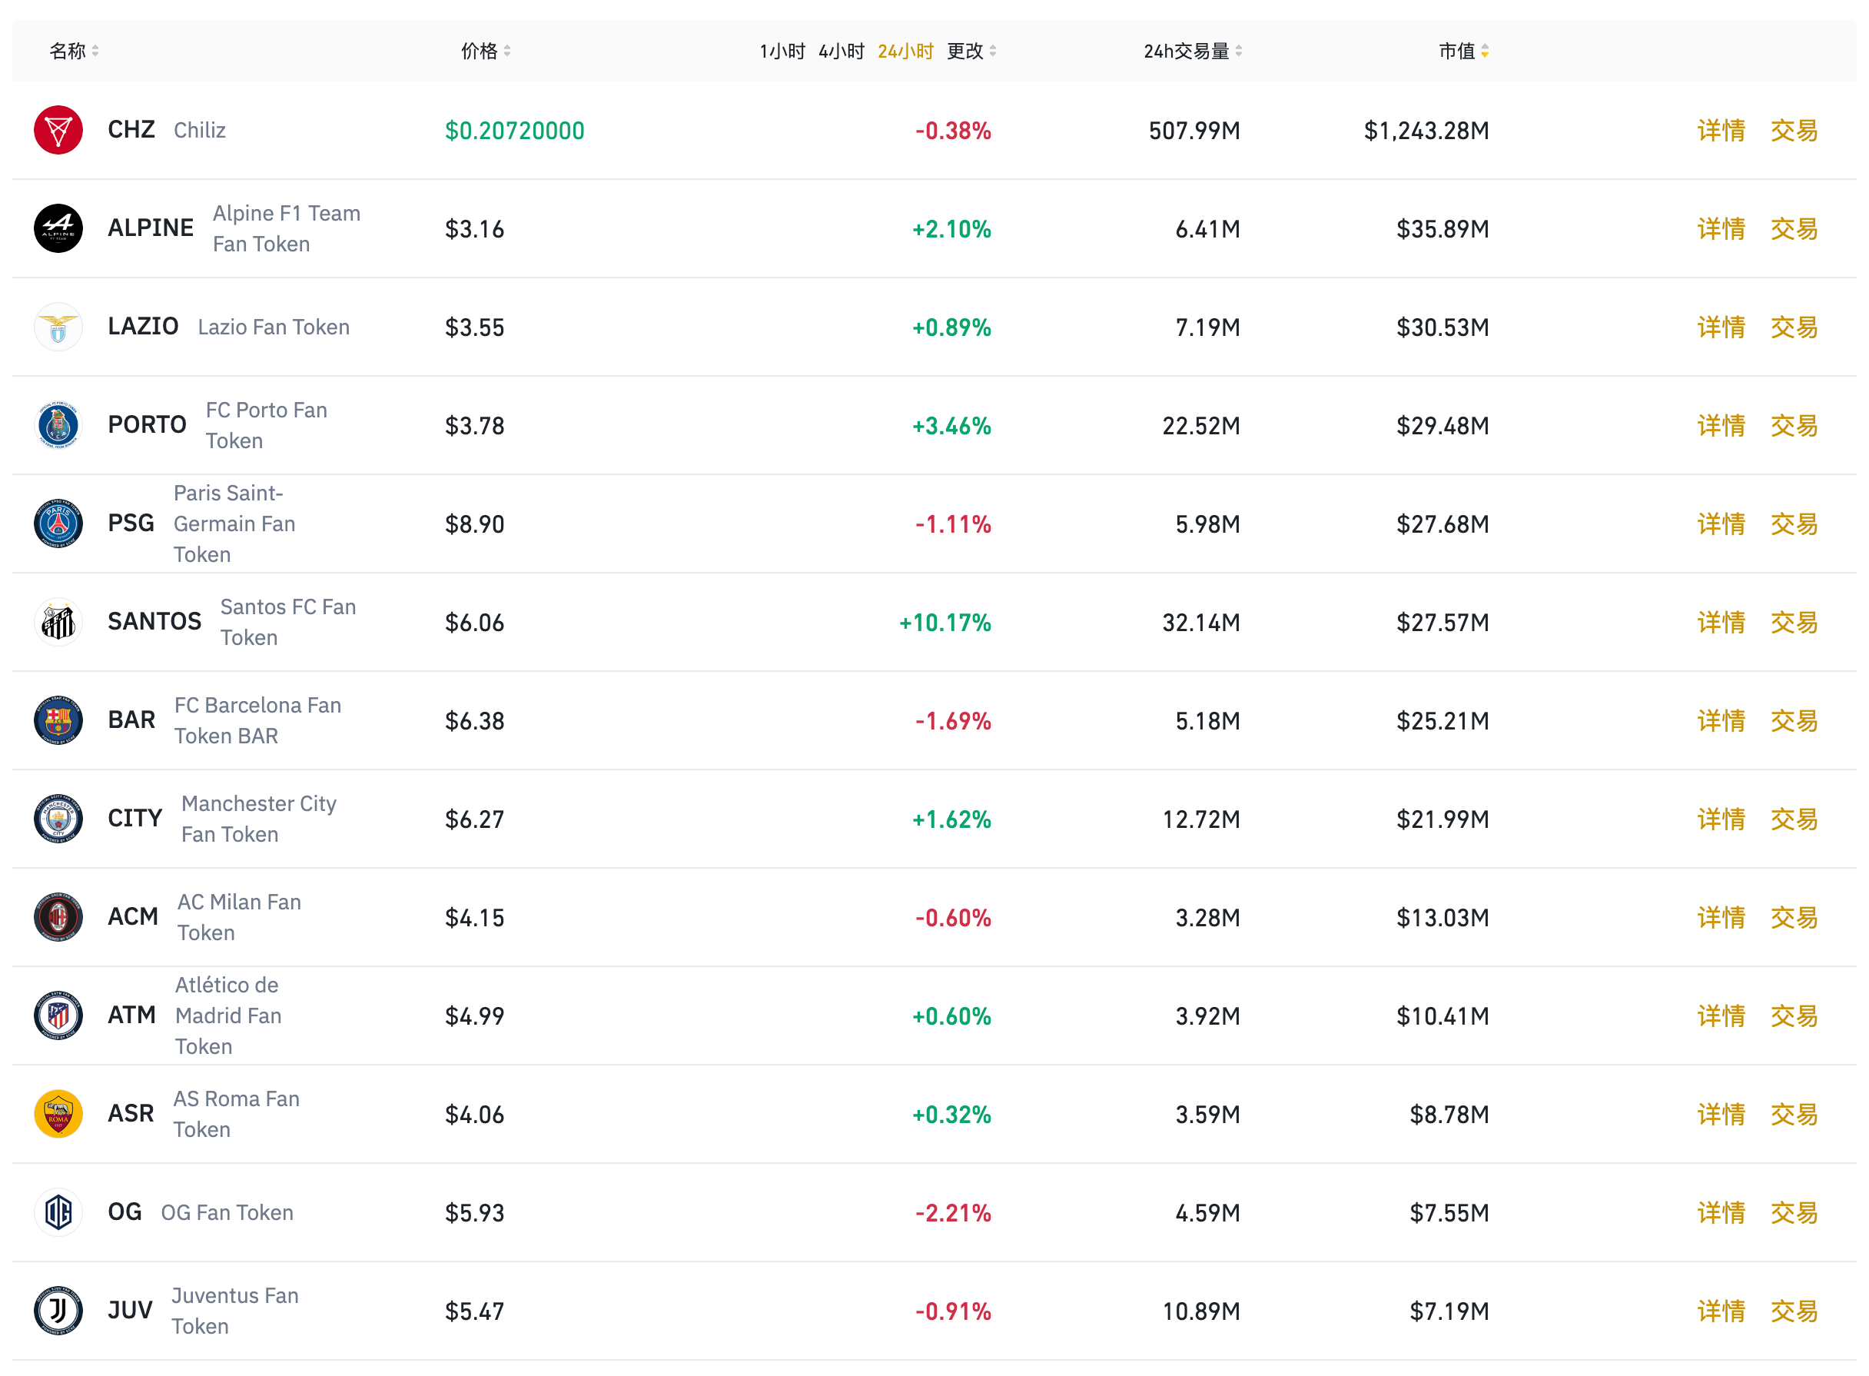Click the CHZ market cap $1,243.28M
Screen dimensions: 1869x1376
[1426, 131]
